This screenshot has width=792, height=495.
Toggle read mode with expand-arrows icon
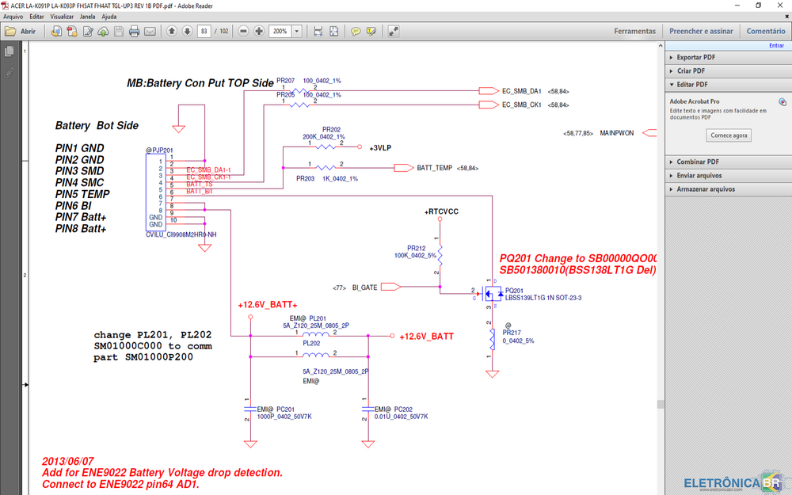tap(394, 31)
